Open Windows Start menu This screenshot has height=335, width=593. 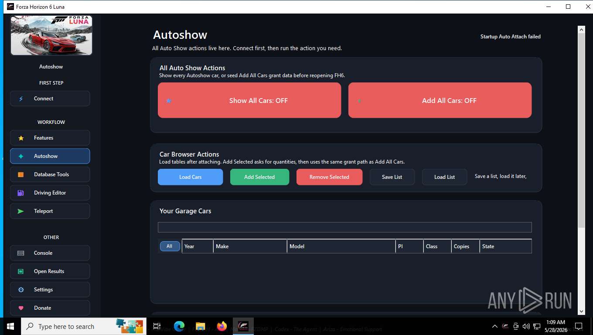pyautogui.click(x=10, y=326)
